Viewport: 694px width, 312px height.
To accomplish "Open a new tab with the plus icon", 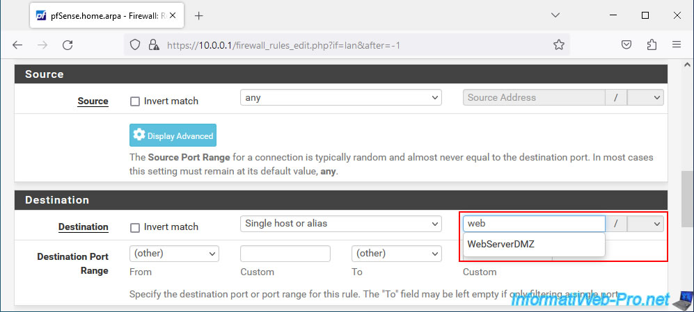I will (x=199, y=16).
